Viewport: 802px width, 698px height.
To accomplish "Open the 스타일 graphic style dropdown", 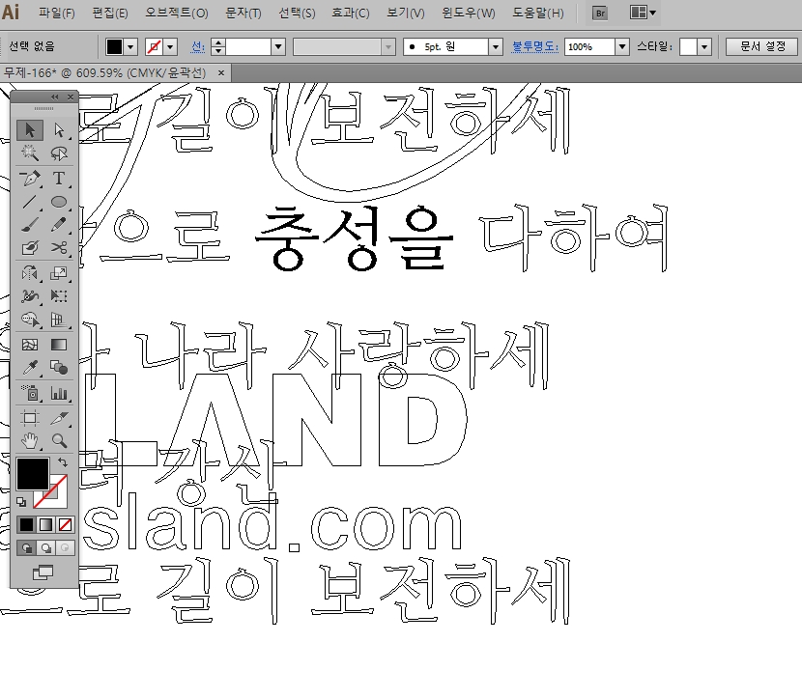I will [x=704, y=47].
